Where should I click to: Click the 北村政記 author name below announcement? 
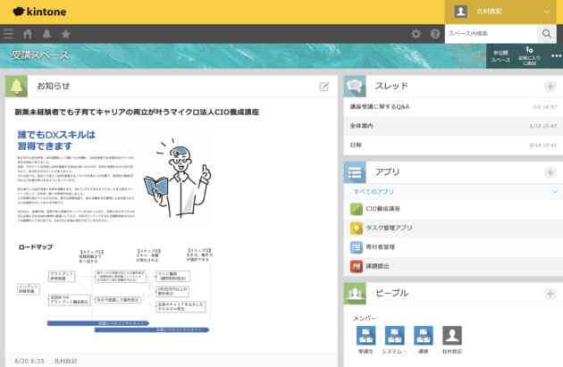point(65,361)
